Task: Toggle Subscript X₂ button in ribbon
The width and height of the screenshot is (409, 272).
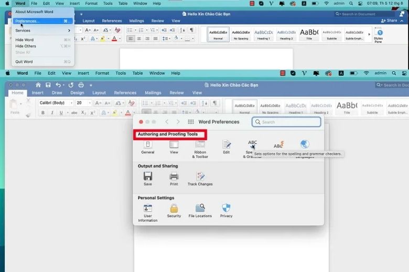Action: click(83, 112)
